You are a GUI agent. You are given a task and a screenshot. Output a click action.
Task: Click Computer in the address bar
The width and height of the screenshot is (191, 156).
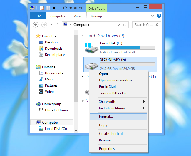pyautogui.click(x=81, y=25)
